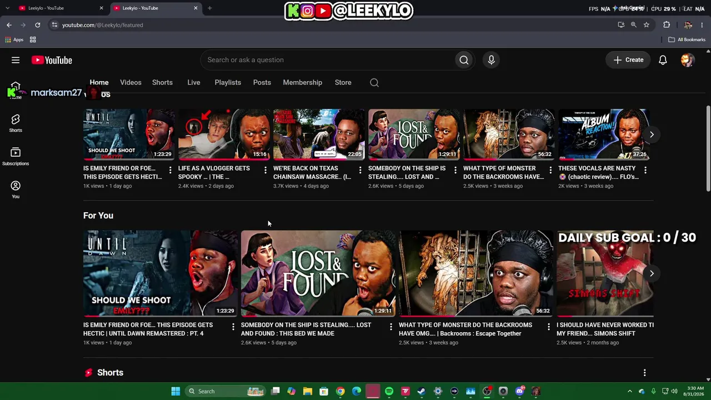Image resolution: width=711 pixels, height=400 pixels.
Task: Open options for LIFE AS A VLOGGER video
Action: click(265, 170)
